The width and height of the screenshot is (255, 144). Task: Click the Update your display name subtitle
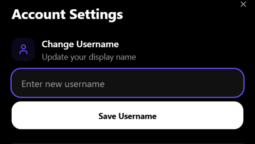click(89, 57)
